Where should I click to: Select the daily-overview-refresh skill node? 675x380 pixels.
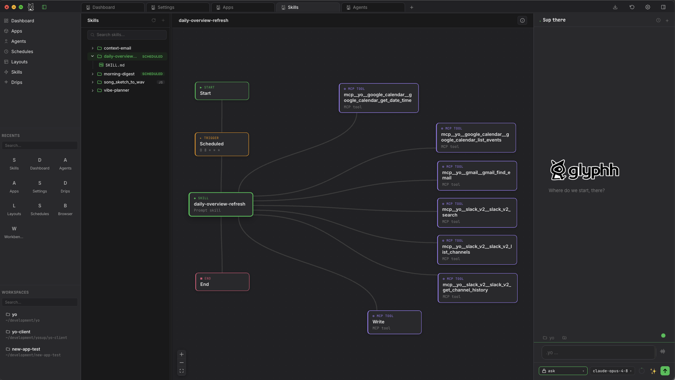point(221,205)
